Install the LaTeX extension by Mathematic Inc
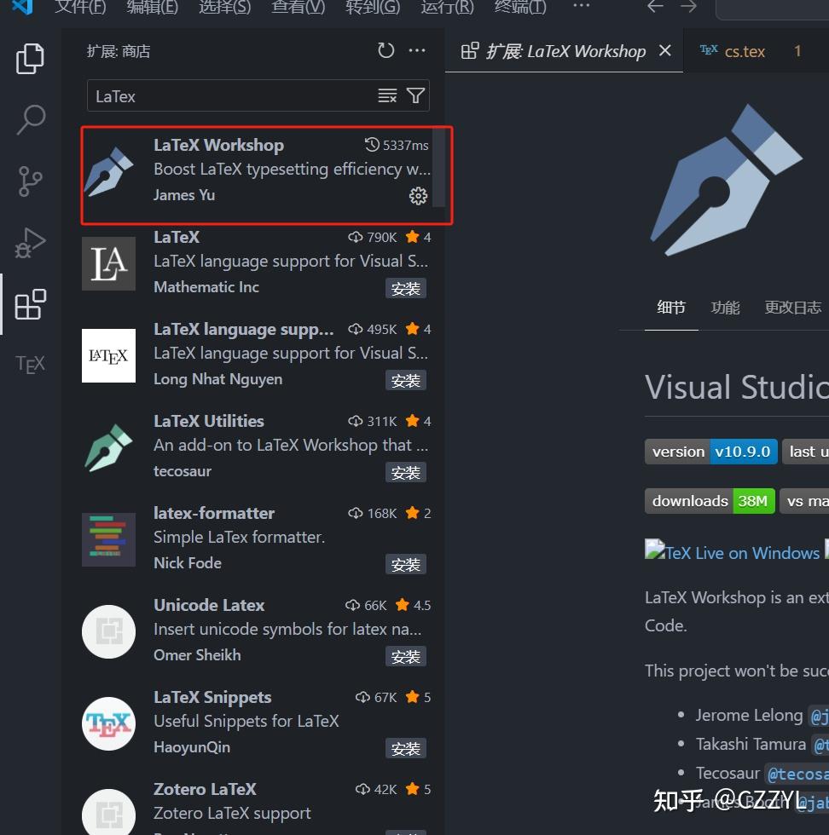 tap(406, 288)
